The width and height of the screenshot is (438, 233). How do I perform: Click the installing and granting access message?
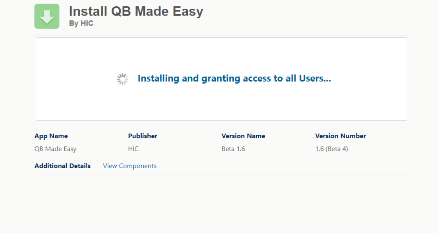click(234, 79)
